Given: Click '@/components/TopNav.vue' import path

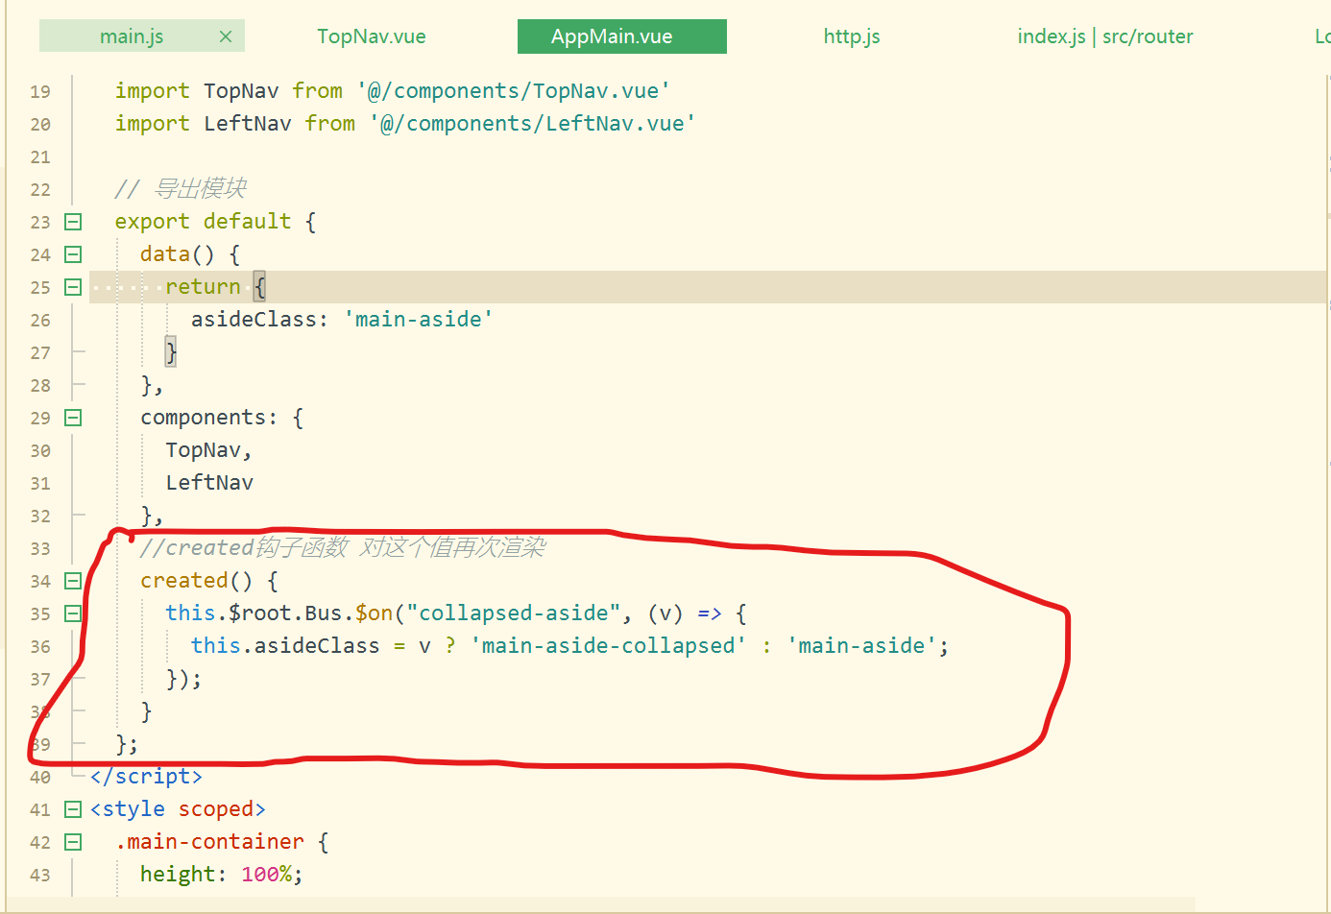Looking at the screenshot, I should pyautogui.click(x=514, y=91).
